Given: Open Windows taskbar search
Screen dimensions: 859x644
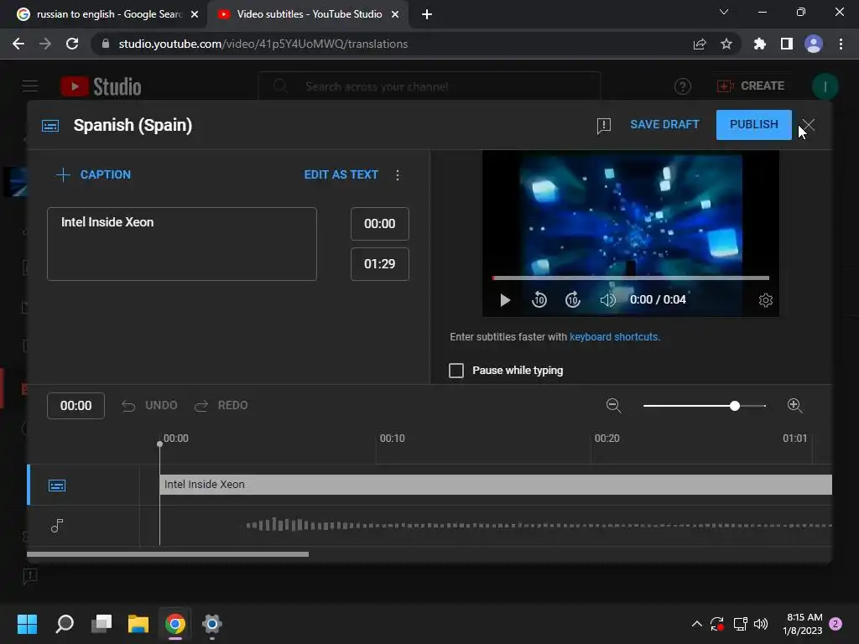Looking at the screenshot, I should 65,624.
